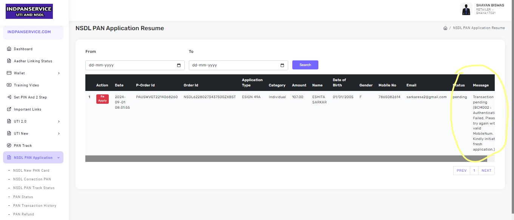Click the Aadhar Linking Status document icon
The width and height of the screenshot is (514, 220).
pyautogui.click(x=9, y=61)
